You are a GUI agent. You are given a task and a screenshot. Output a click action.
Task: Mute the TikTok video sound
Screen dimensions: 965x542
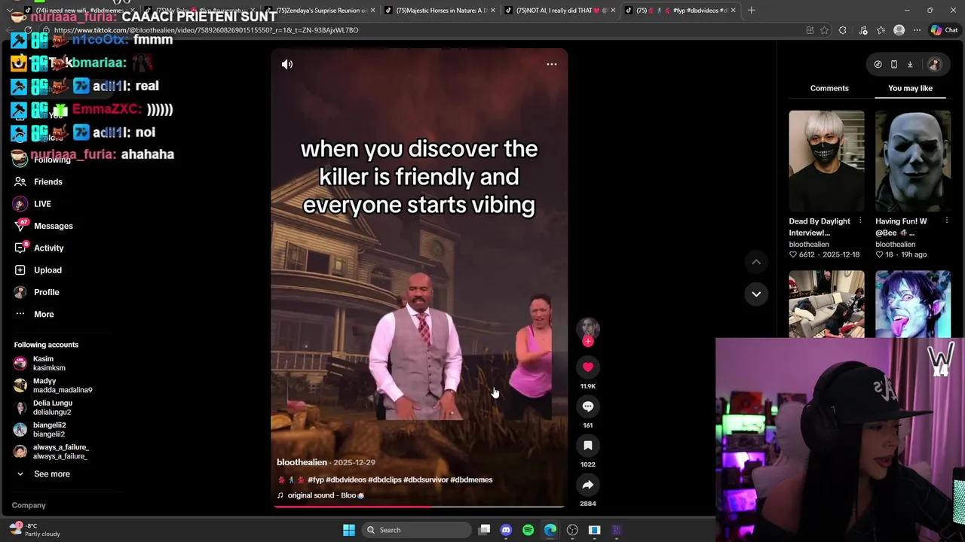coord(287,65)
